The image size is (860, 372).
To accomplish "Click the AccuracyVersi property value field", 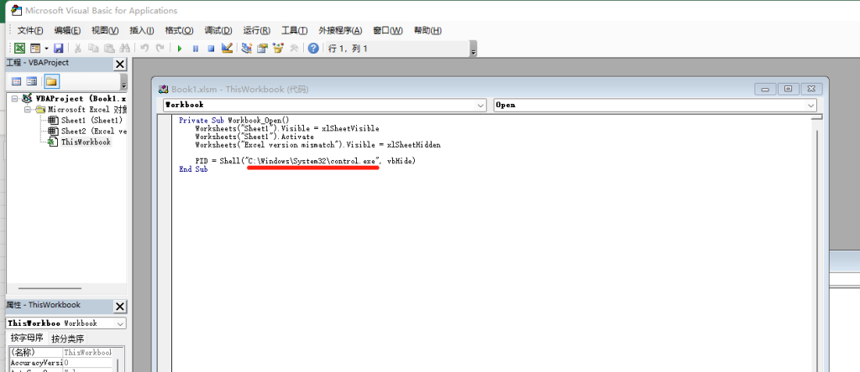I will click(x=87, y=363).
